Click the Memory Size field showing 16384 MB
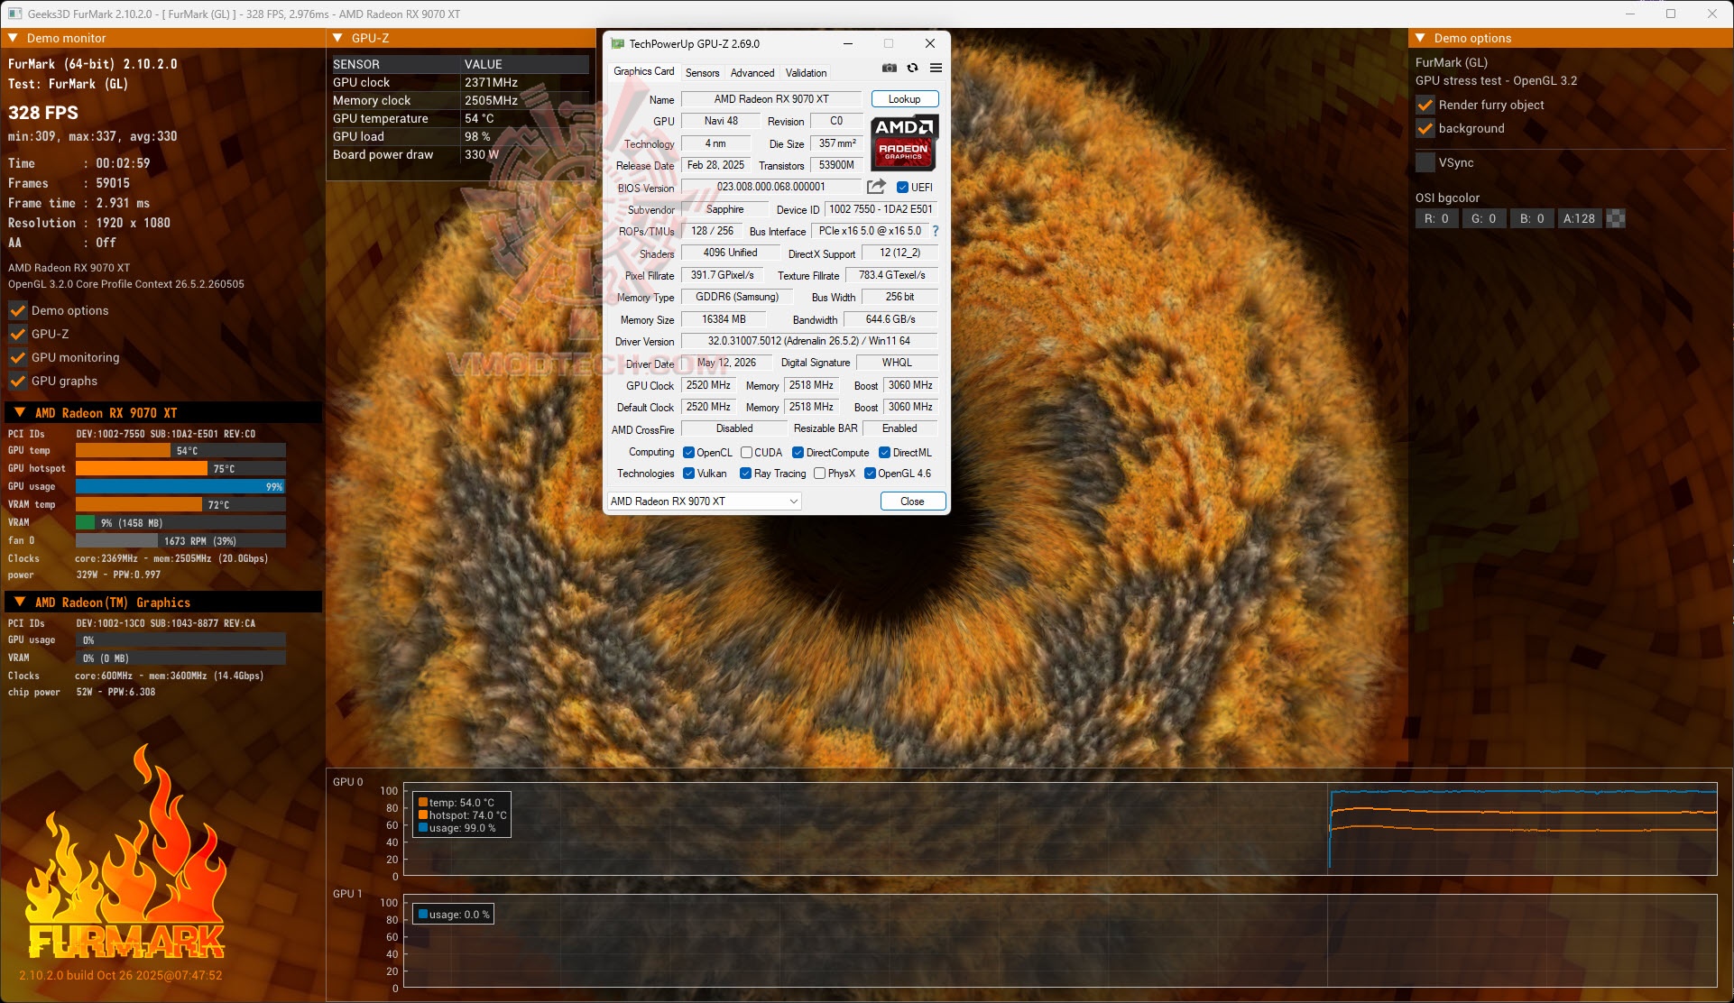 tap(724, 319)
